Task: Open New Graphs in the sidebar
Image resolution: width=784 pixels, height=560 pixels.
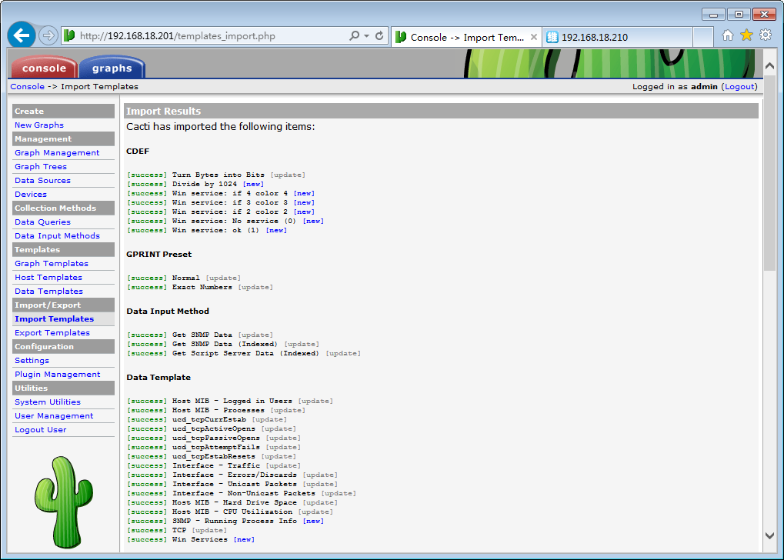Action: [x=39, y=125]
